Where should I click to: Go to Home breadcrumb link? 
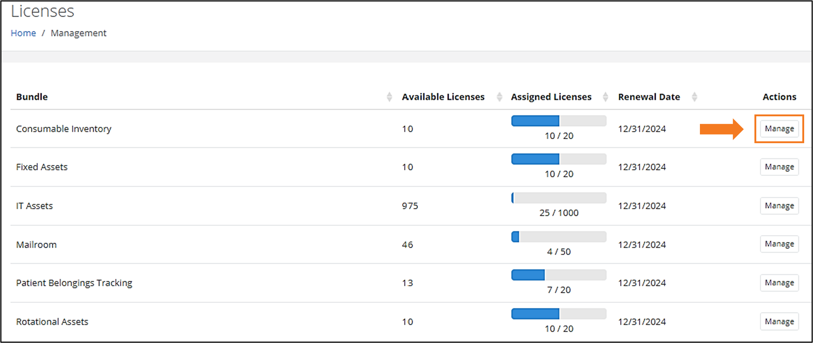point(23,33)
